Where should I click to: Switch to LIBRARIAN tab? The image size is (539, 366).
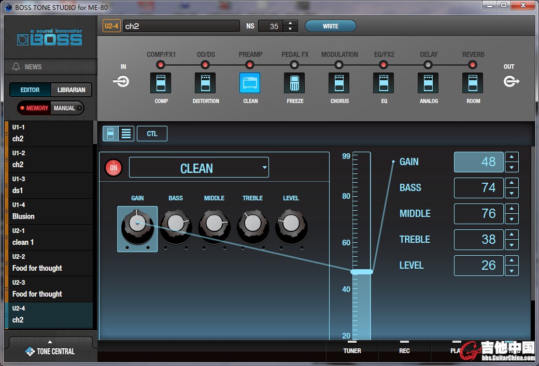71,90
